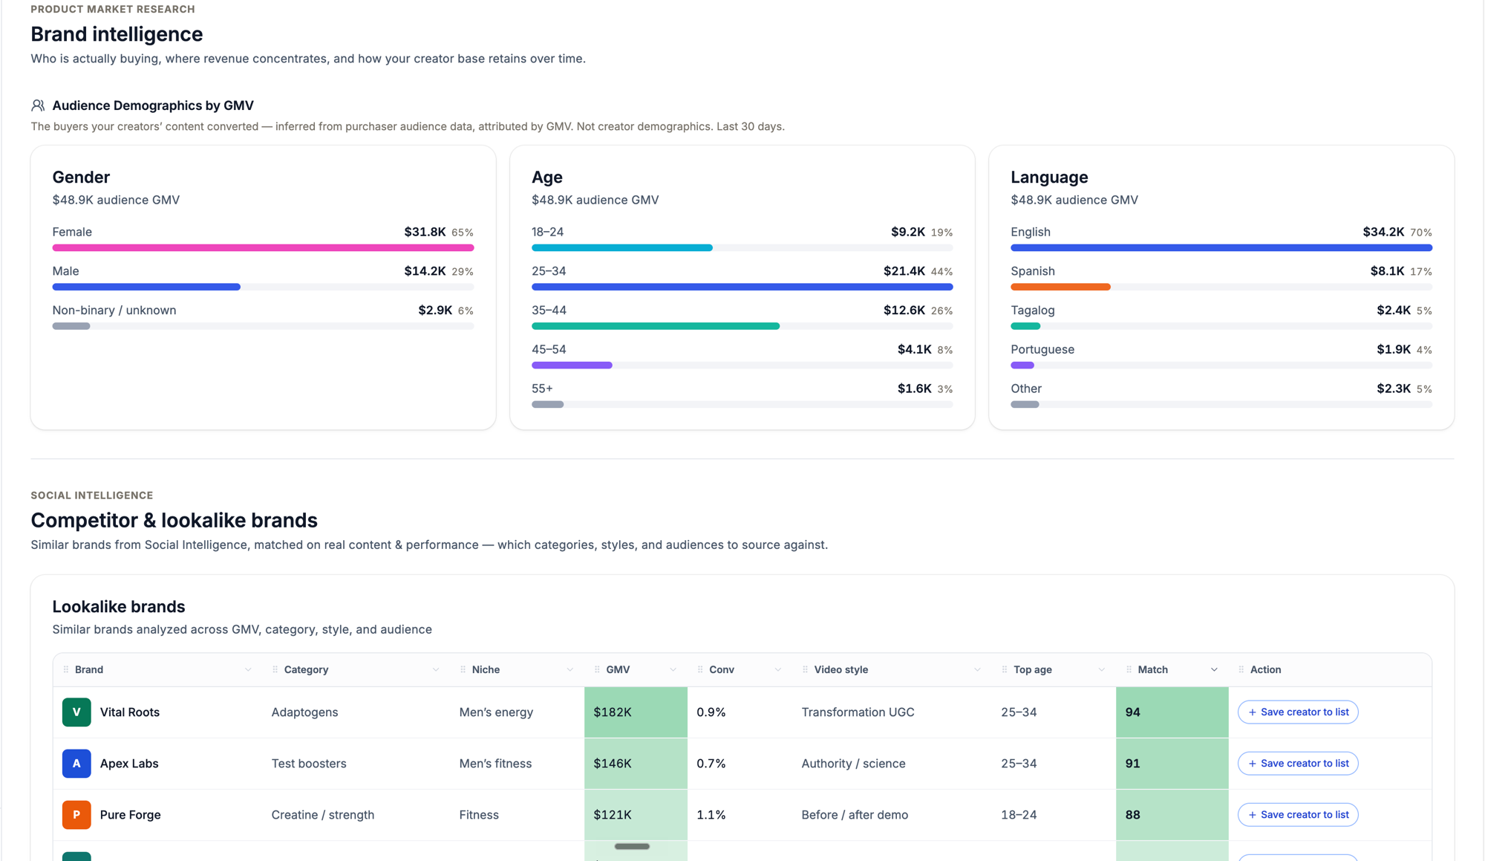The image size is (1485, 861).
Task: Click the Top age column grip handle
Action: pyautogui.click(x=1005, y=669)
